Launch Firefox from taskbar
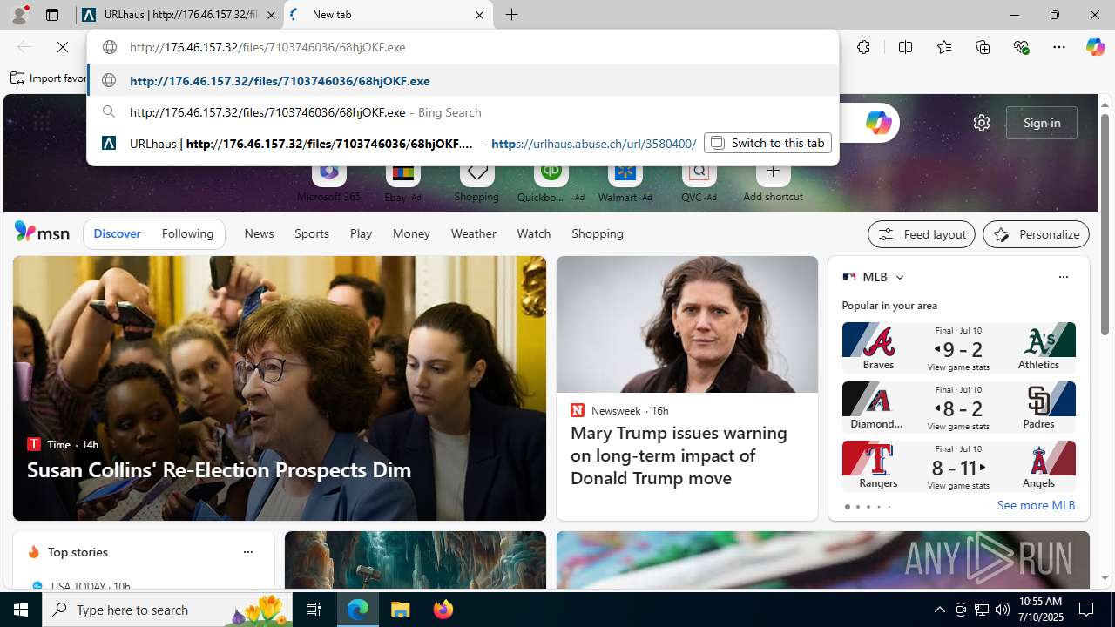 point(443,610)
